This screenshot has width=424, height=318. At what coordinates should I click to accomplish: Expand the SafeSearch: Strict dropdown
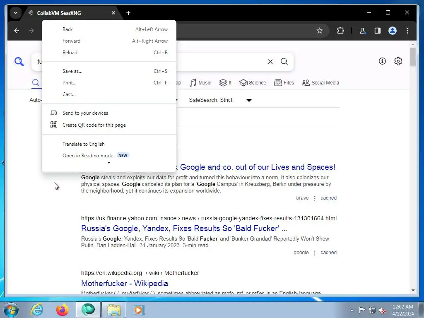click(220, 100)
